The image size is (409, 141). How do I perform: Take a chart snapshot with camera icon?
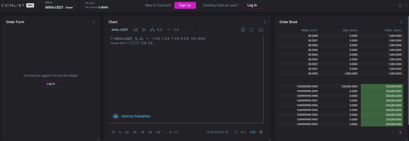coord(261,30)
